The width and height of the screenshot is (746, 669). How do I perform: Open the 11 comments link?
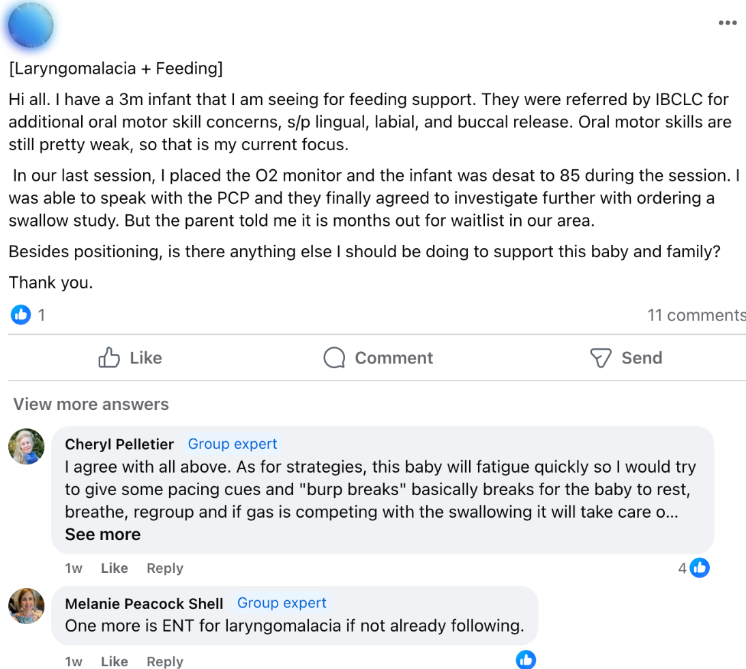click(696, 315)
